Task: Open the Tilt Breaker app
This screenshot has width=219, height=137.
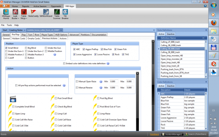Action: (x=65, y=14)
